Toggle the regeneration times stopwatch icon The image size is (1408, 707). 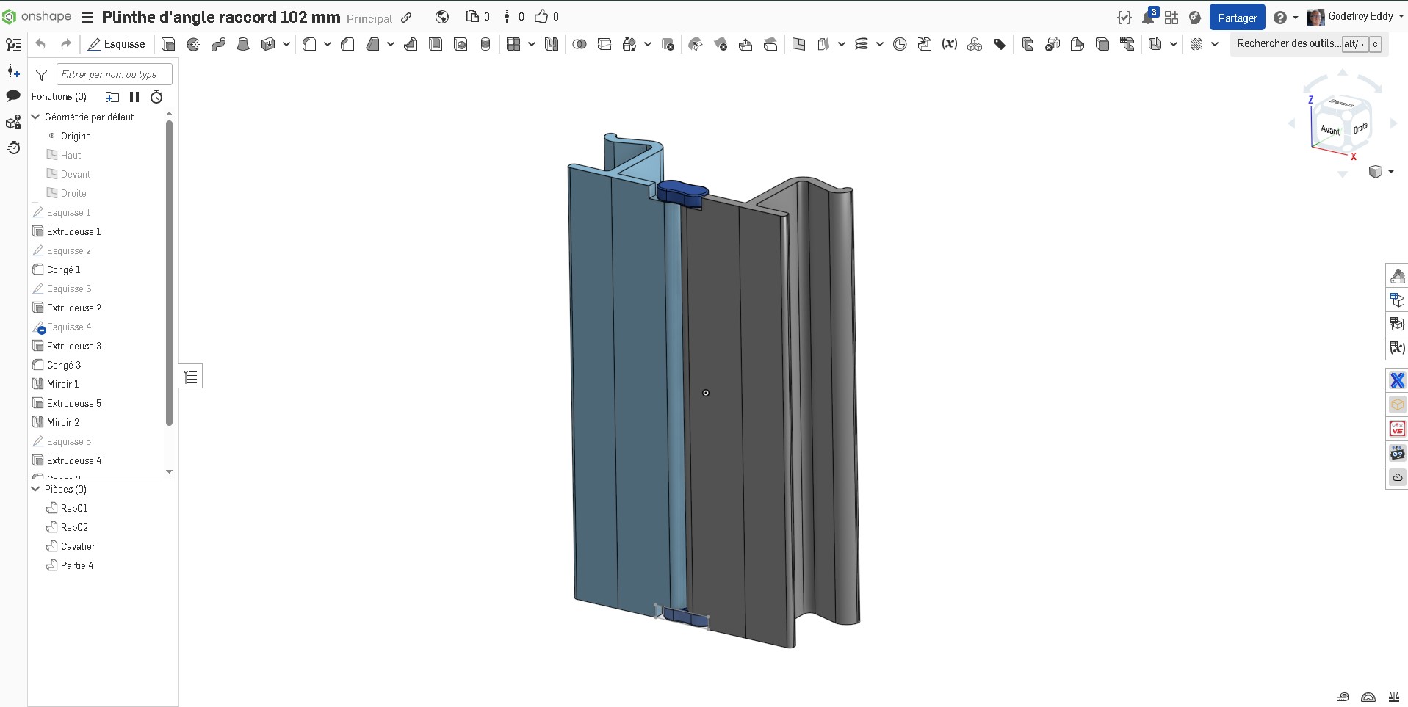pos(156,97)
